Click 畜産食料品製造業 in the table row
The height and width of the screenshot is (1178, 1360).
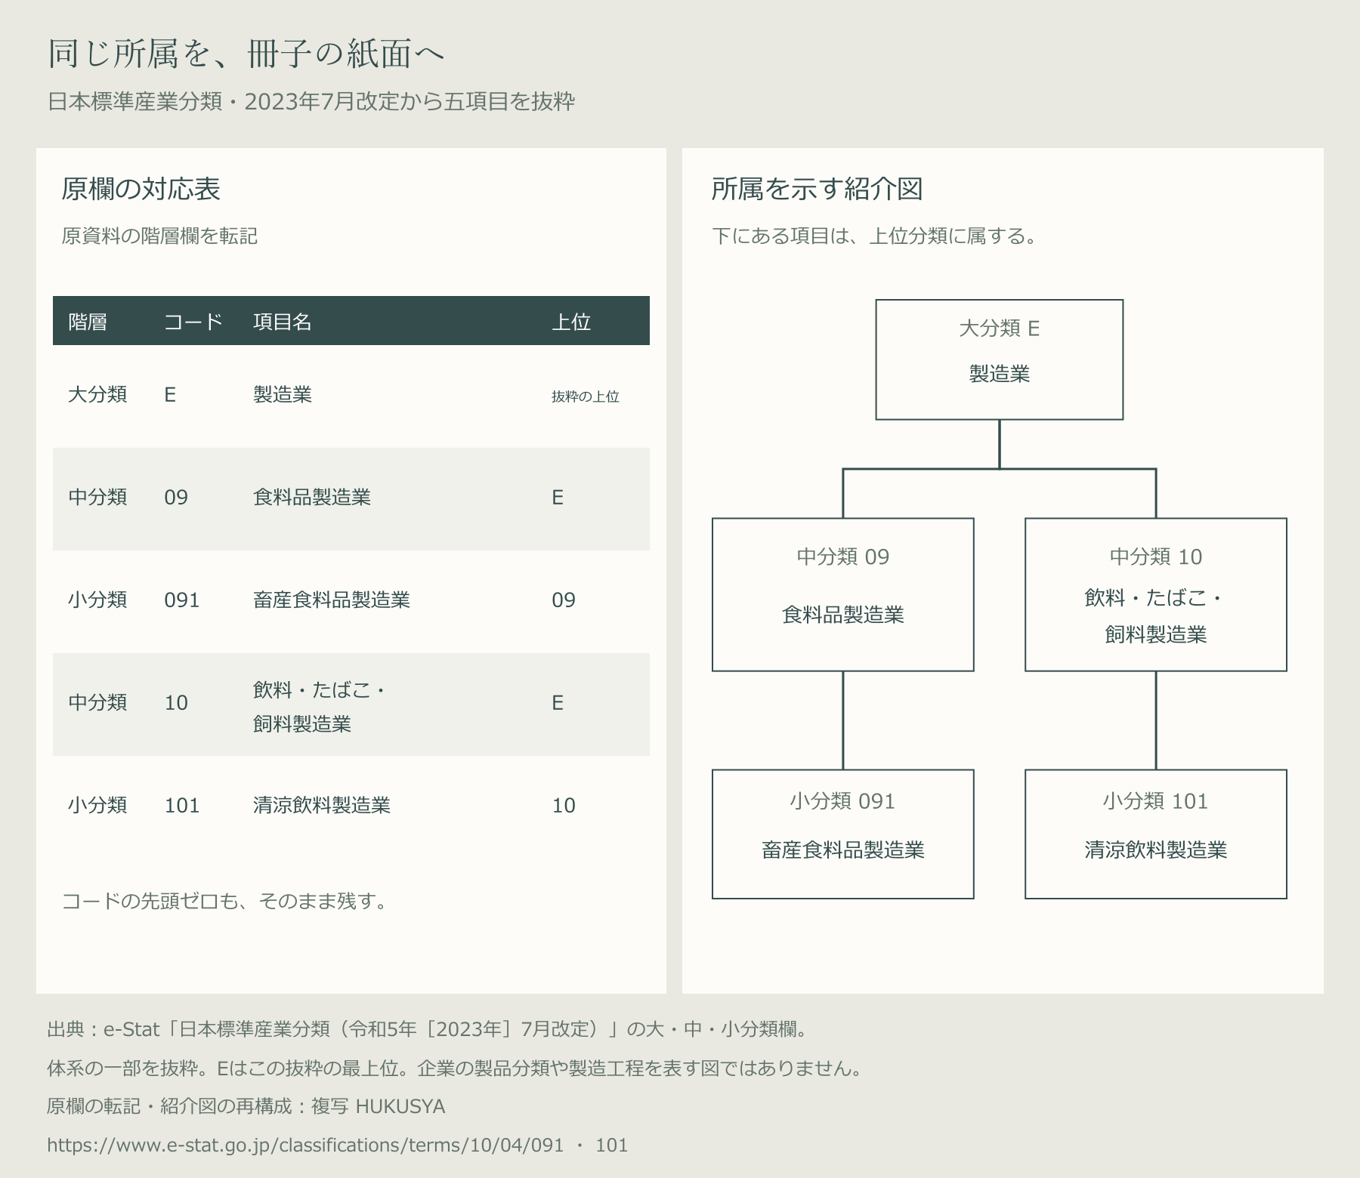click(332, 600)
